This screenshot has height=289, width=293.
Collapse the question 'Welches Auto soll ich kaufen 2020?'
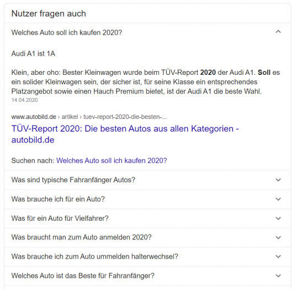pos(67,32)
